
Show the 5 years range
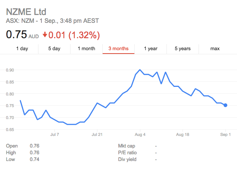183,49
